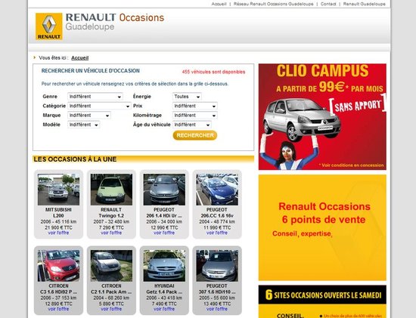The width and height of the screenshot is (416, 318).
Task: Open the Âge du véhicule dropdown
Action: point(192,125)
